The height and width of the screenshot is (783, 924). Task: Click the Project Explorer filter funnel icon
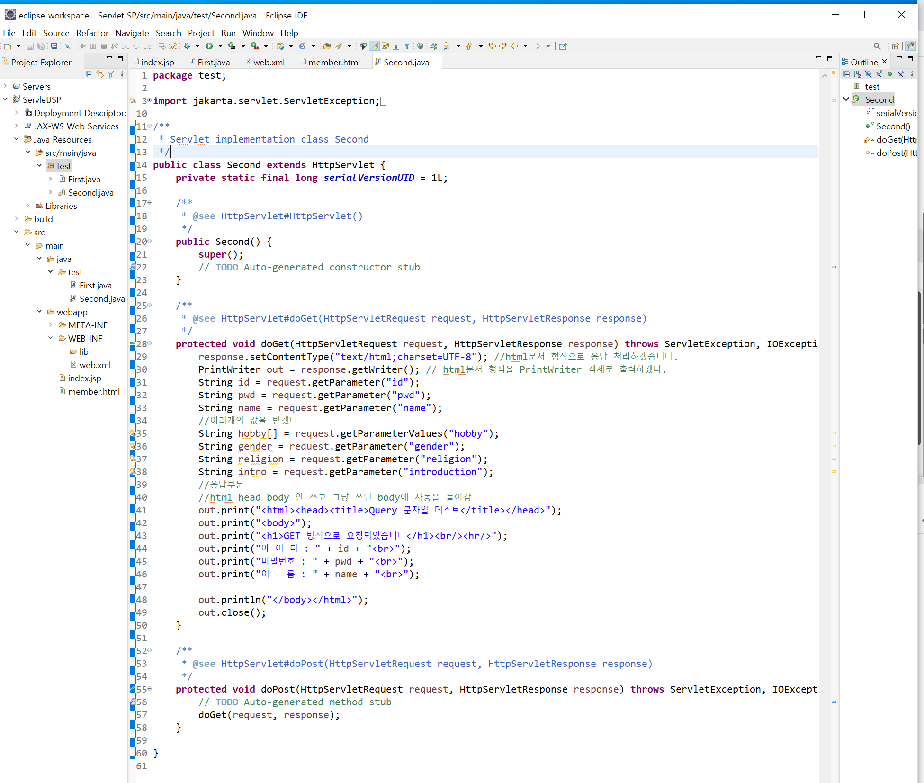coord(111,74)
